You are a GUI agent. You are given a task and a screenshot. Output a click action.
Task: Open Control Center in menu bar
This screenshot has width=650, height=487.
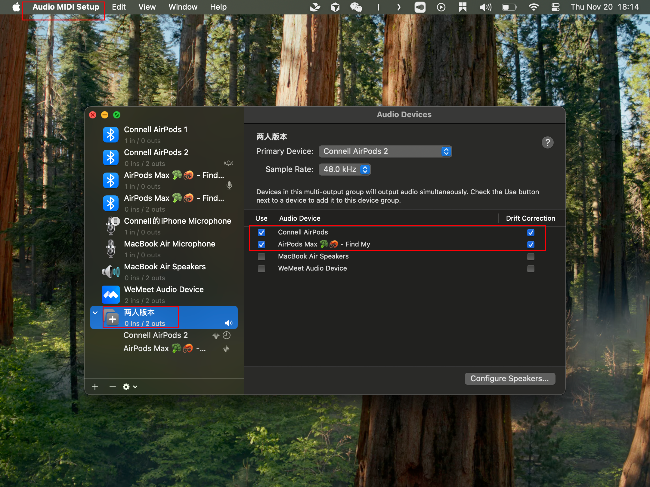click(x=555, y=7)
